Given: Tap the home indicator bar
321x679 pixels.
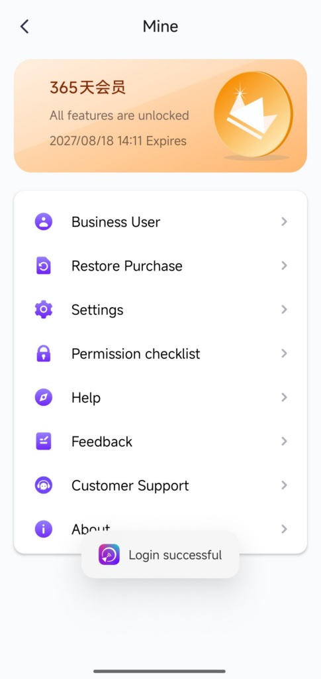Looking at the screenshot, I should [x=160, y=671].
